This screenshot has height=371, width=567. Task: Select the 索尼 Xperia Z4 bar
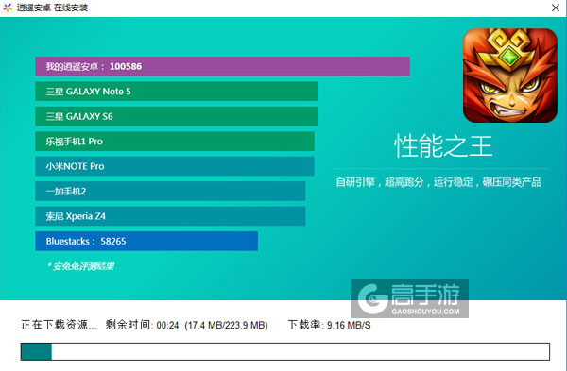pos(170,216)
